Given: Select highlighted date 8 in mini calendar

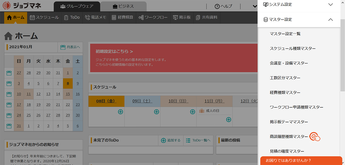Looking at the screenshot, I should point(68,83).
